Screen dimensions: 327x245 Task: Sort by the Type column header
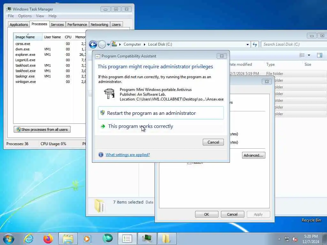(270, 64)
